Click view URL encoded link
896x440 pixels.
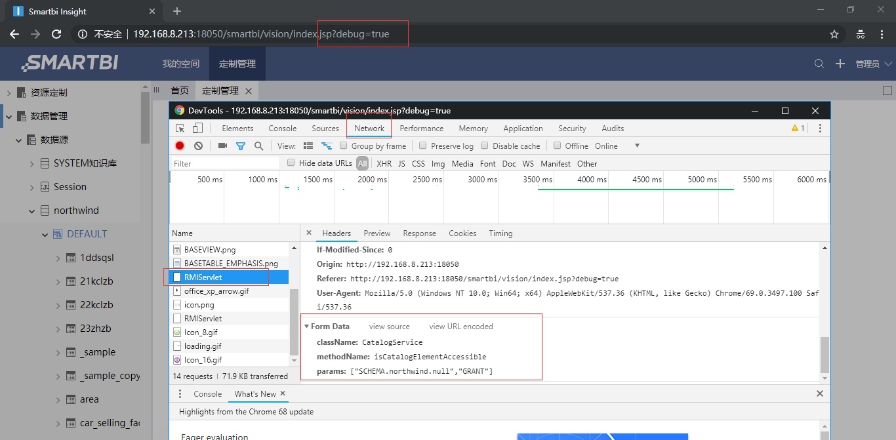coord(461,327)
